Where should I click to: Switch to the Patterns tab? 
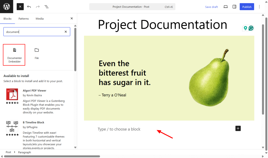coord(24,19)
